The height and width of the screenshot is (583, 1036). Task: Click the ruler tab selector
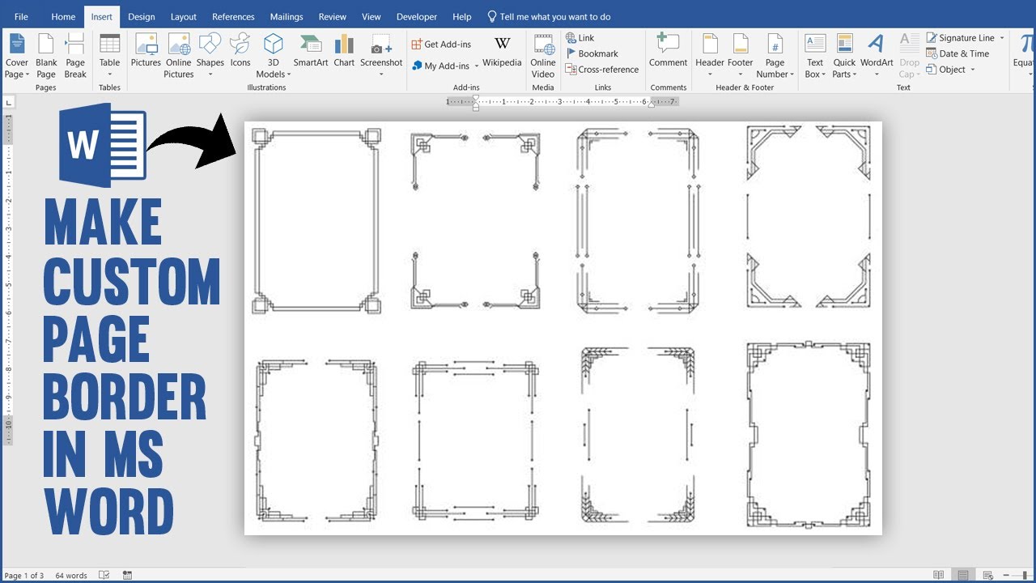pyautogui.click(x=8, y=103)
